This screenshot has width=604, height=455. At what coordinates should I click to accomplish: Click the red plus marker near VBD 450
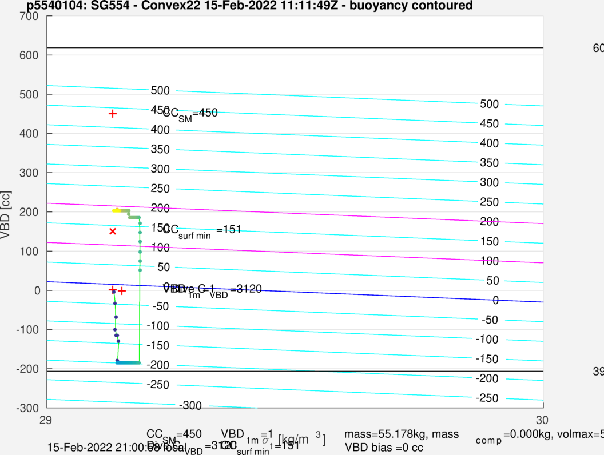tap(113, 114)
